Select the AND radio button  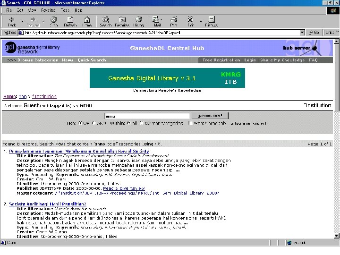(x=94, y=123)
